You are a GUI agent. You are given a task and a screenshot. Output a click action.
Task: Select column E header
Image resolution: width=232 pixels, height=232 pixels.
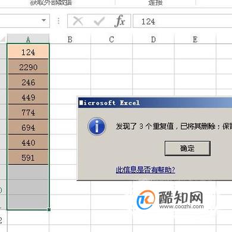coord(195,39)
